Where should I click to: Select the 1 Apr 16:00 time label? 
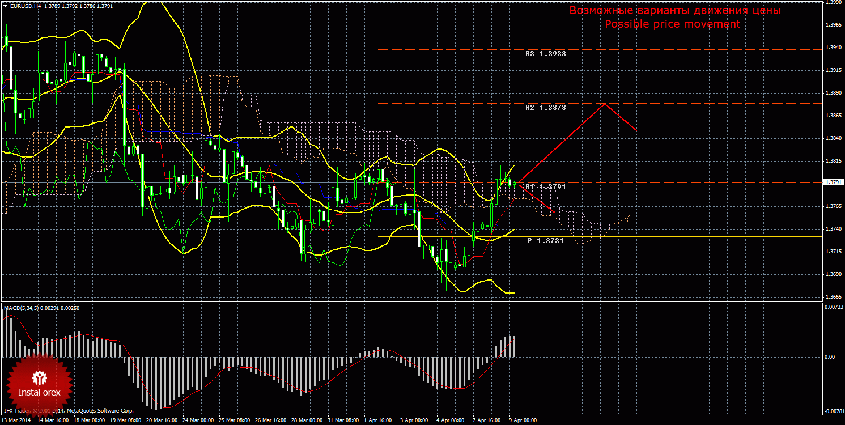(x=377, y=421)
